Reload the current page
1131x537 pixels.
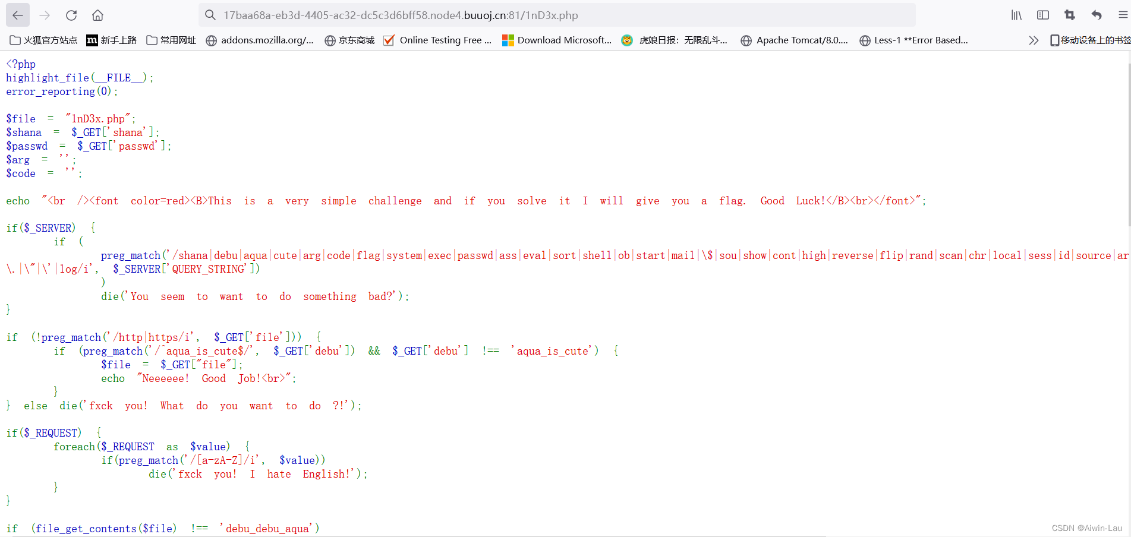71,15
